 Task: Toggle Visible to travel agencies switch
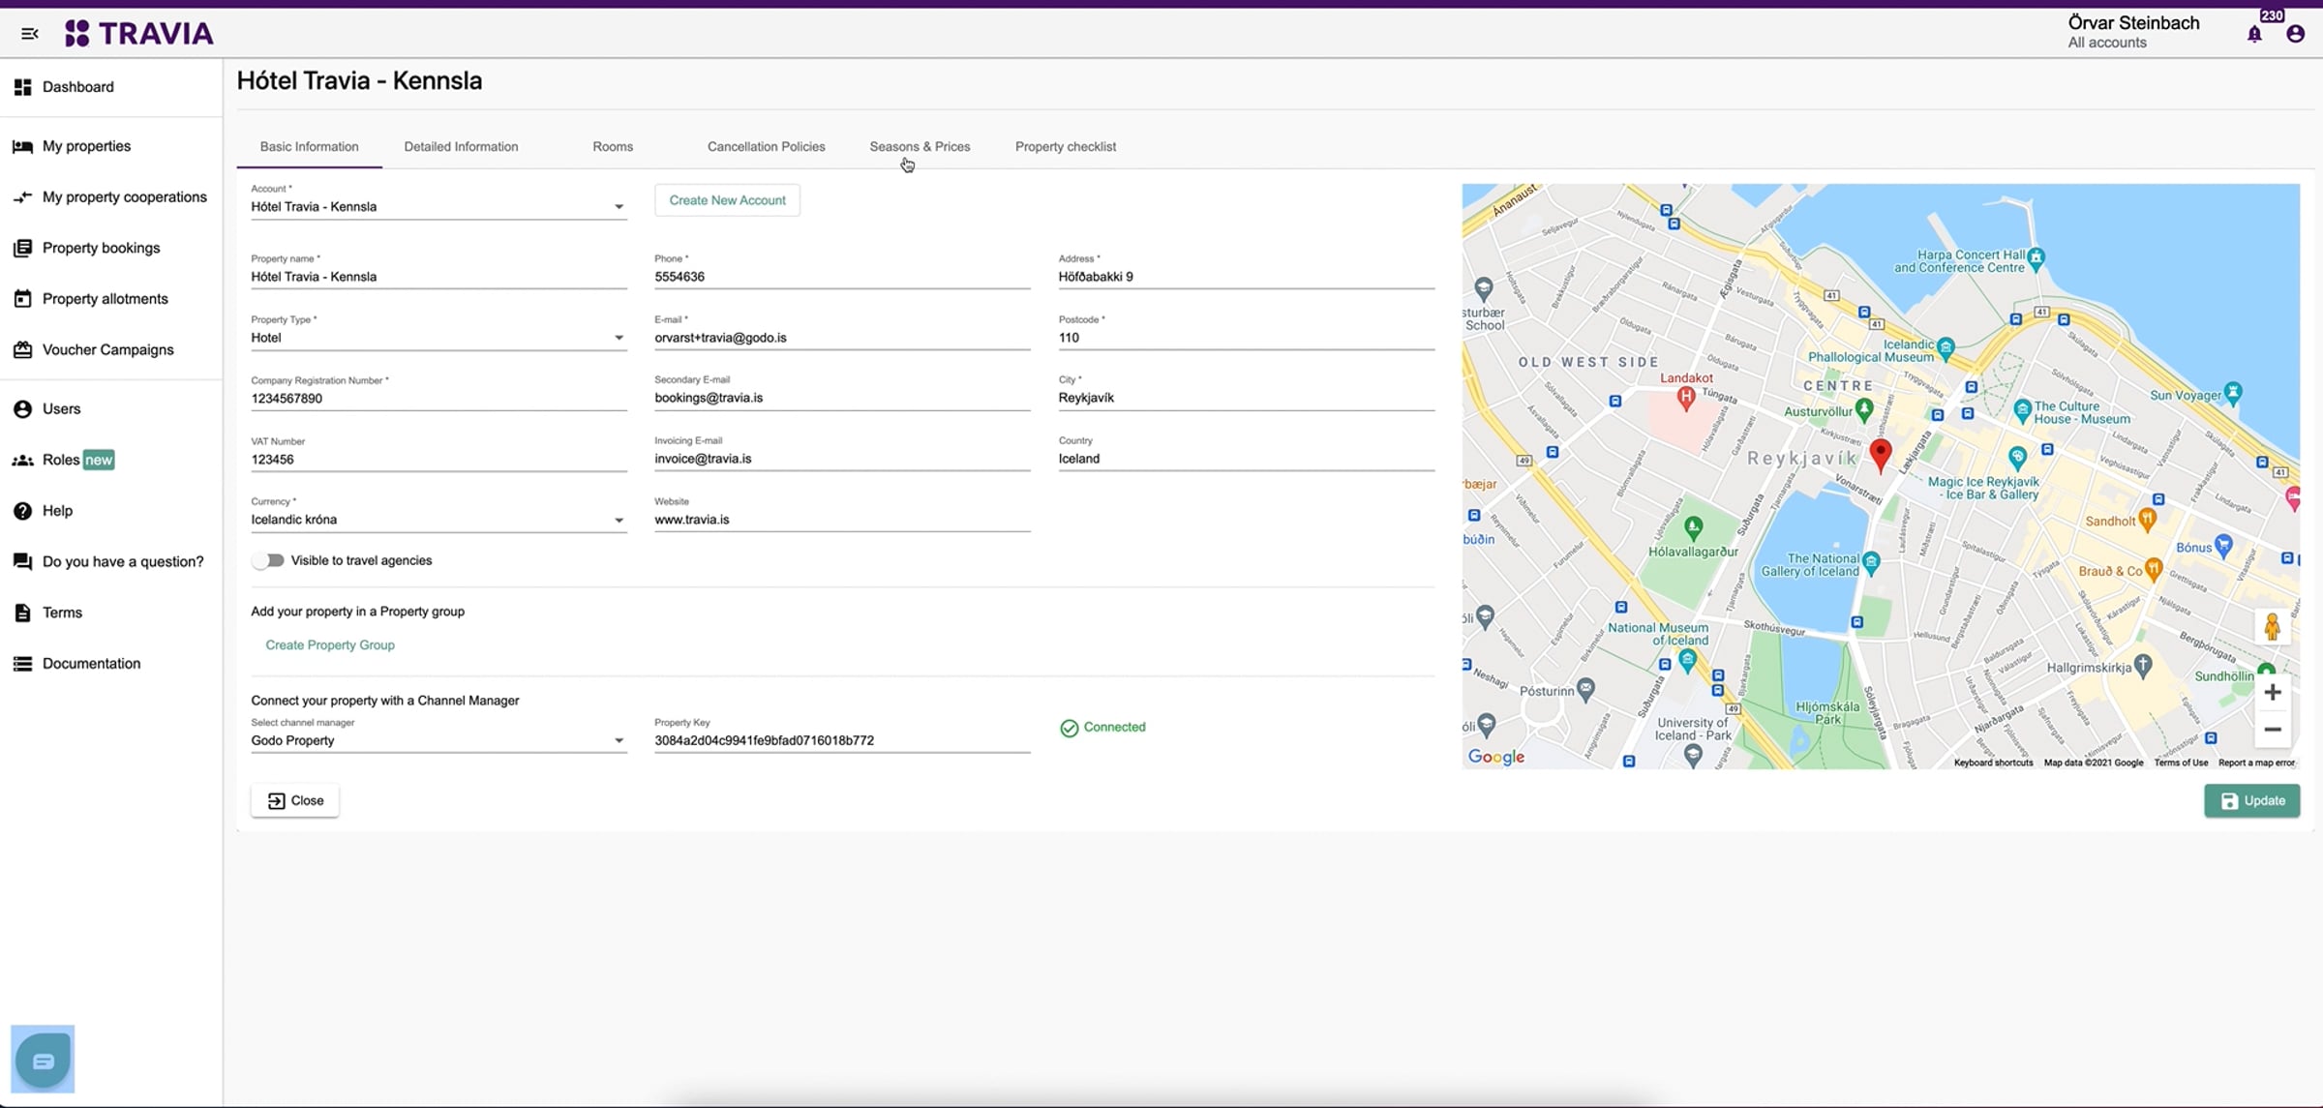268,560
